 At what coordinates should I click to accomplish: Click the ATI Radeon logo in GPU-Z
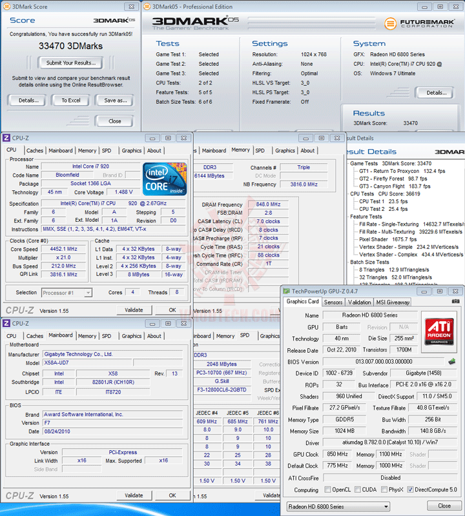(x=439, y=332)
